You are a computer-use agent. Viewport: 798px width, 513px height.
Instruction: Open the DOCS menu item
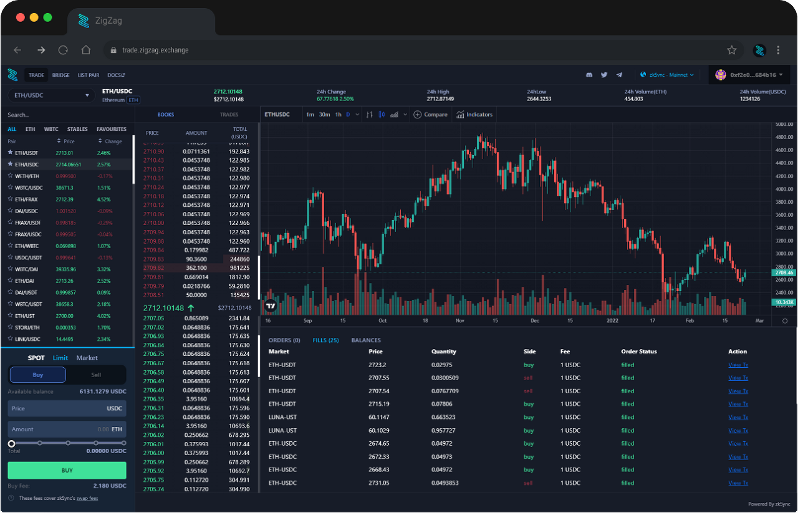click(115, 75)
